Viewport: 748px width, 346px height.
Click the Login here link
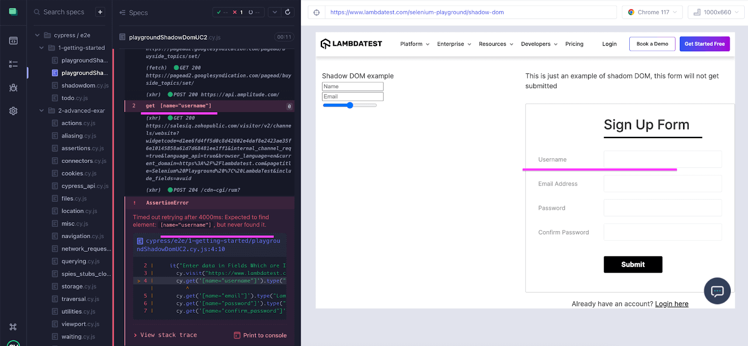pyautogui.click(x=671, y=304)
